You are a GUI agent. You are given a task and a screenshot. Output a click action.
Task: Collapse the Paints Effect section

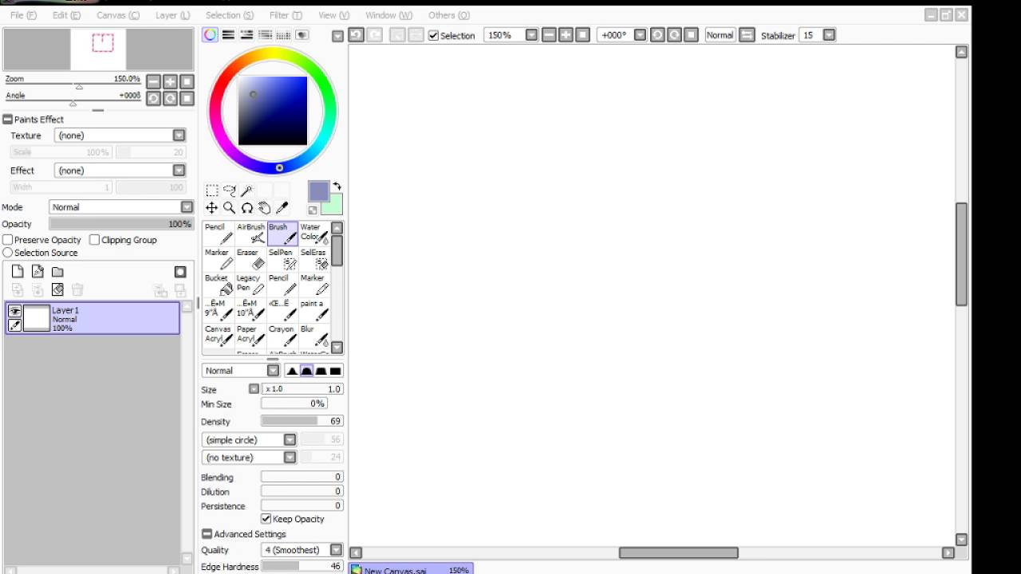[8, 120]
